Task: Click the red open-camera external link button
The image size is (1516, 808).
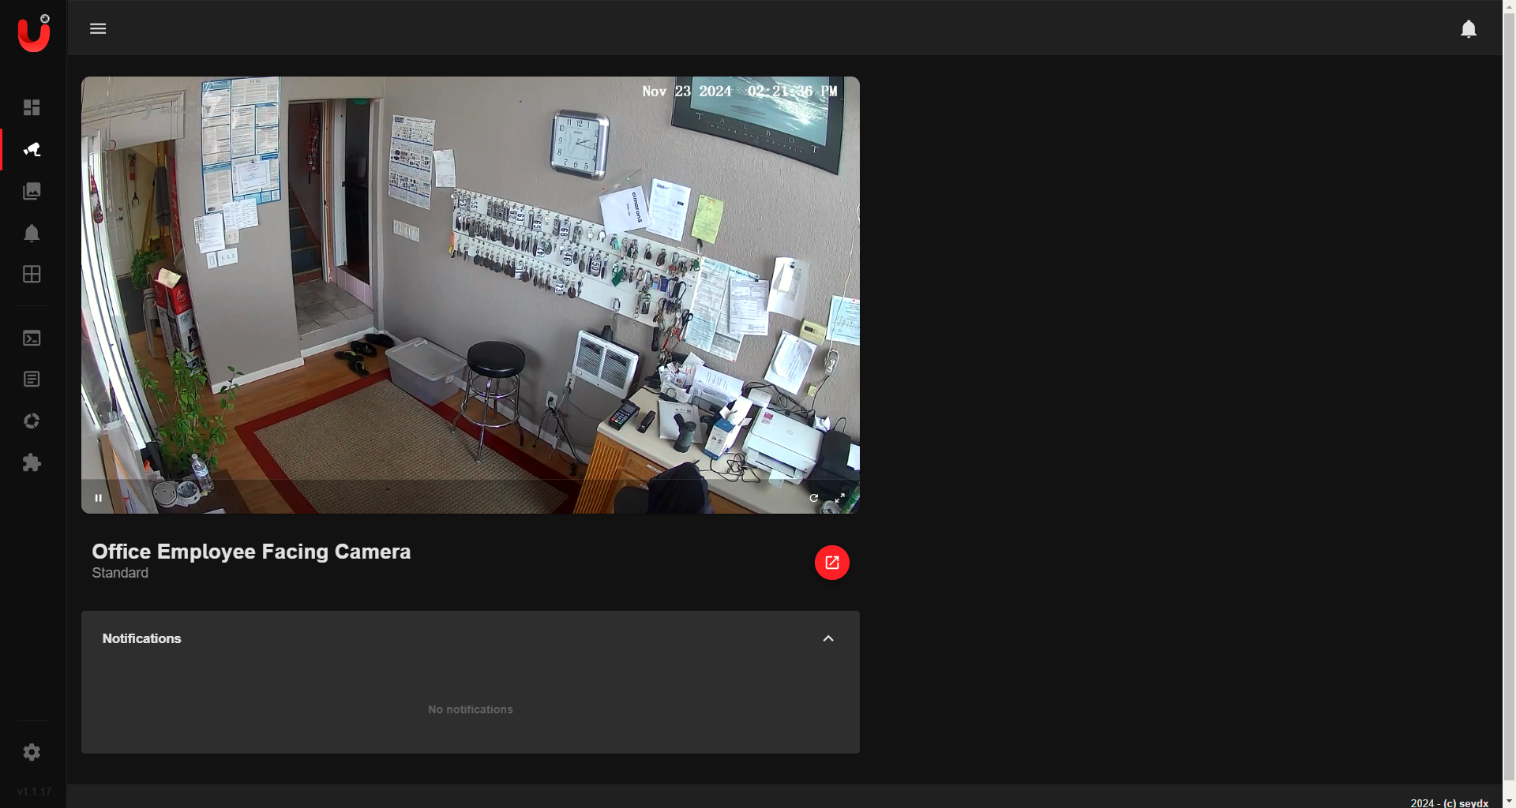Action: click(831, 563)
